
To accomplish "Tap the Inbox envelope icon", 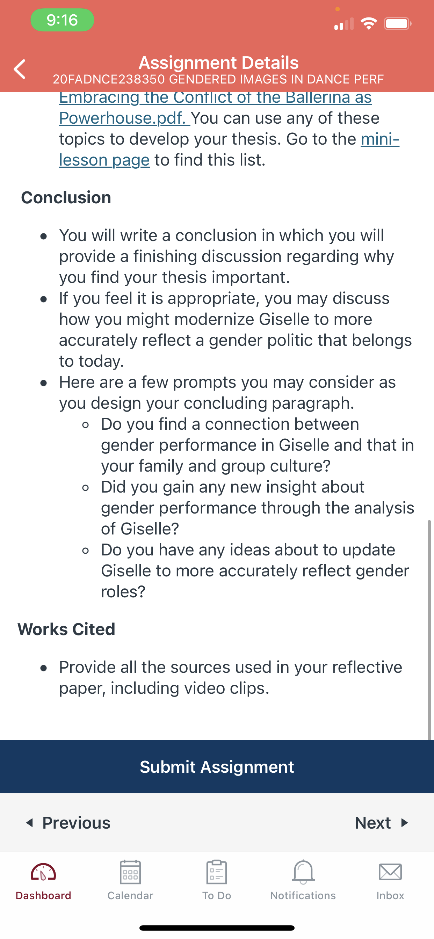I will click(390, 872).
